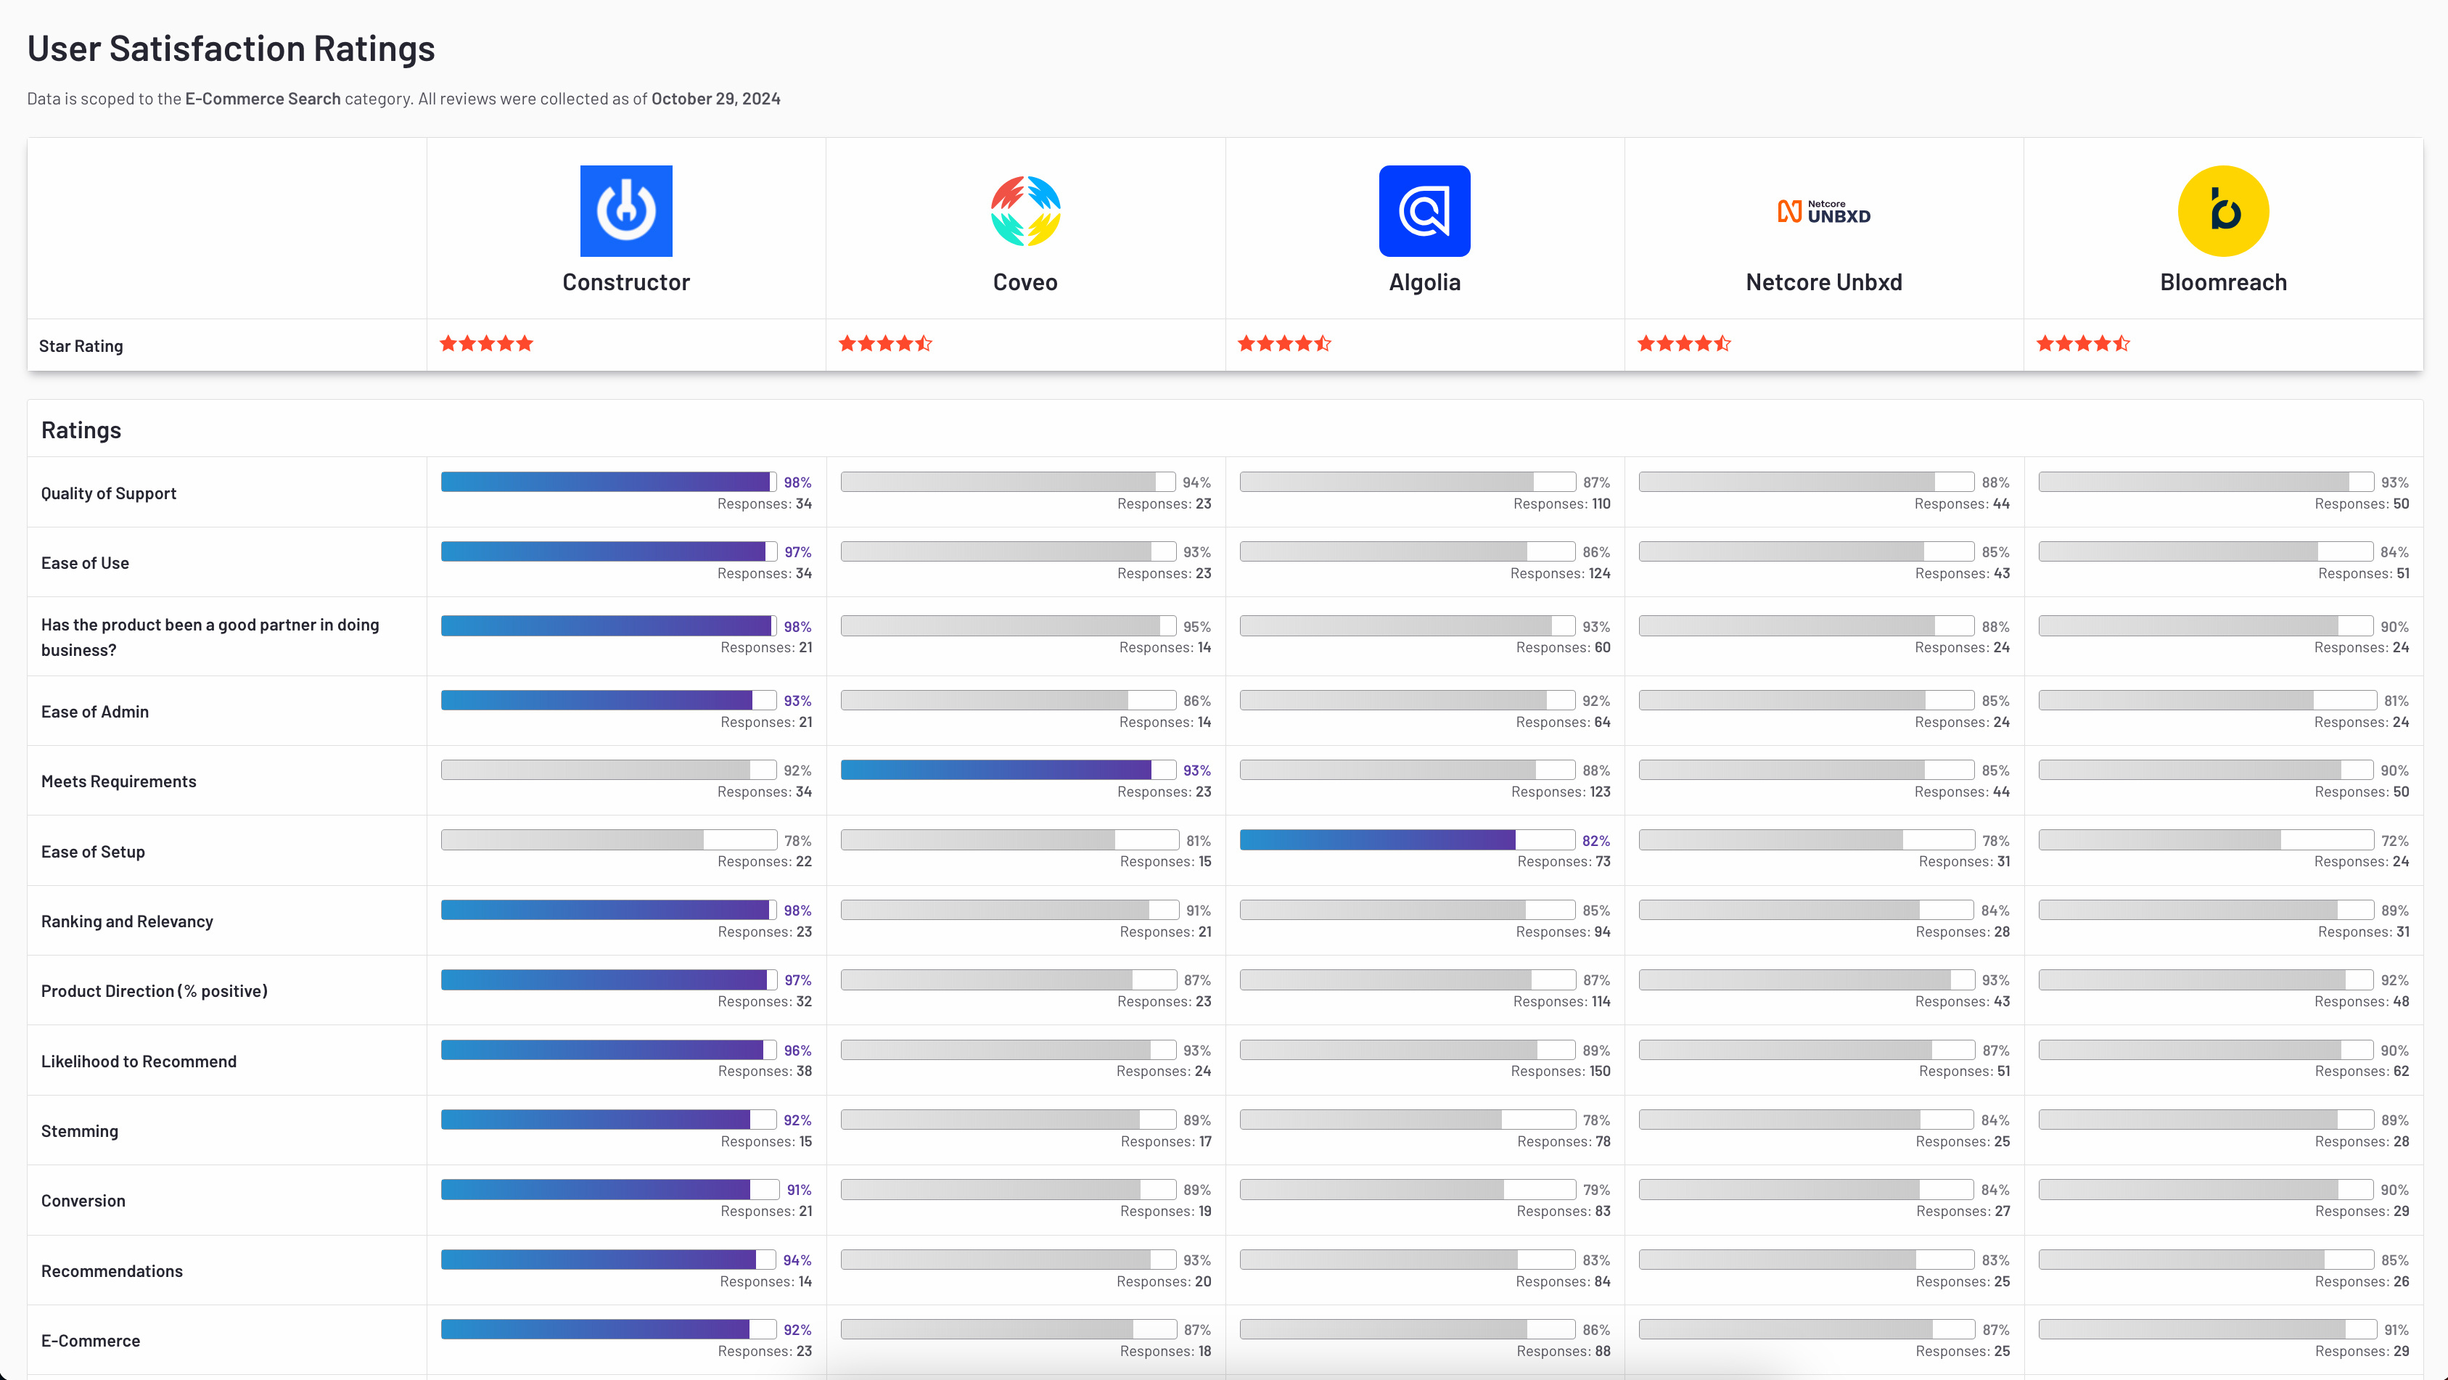Click Constructor's Ease of Use 97% bar
This screenshot has height=1380, width=2448.
tap(609, 551)
